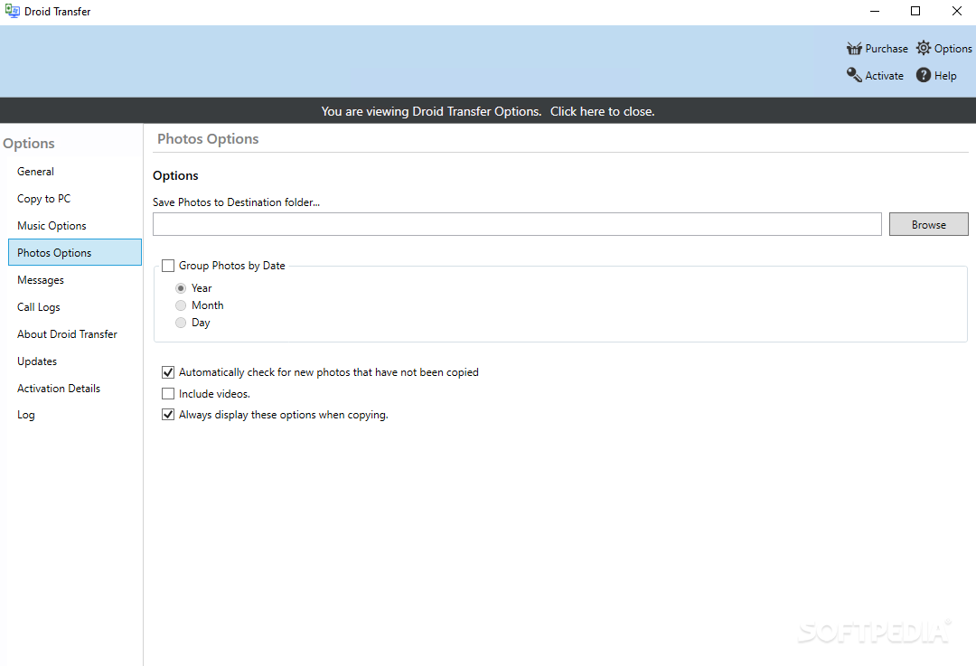
Task: Maximize the Droid Transfer window
Action: point(915,11)
